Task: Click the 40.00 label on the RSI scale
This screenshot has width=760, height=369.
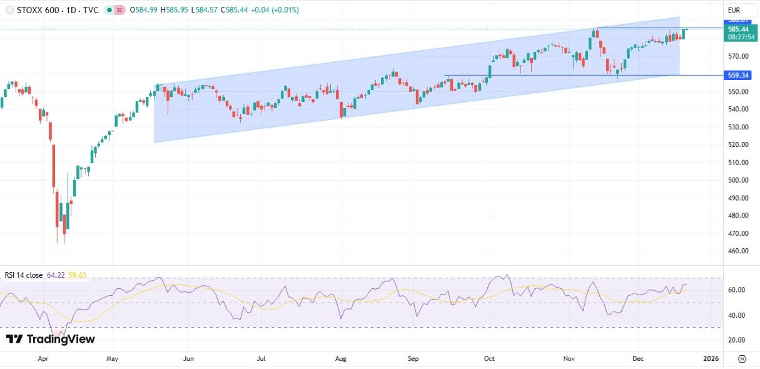Action: pos(736,315)
